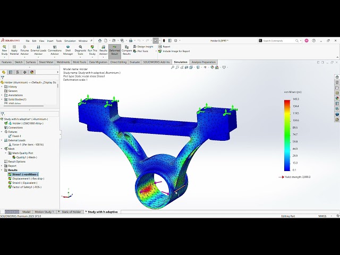Open the DimXpertManager tab
The height and width of the screenshot is (255, 340).
pyautogui.click(x=25, y=72)
